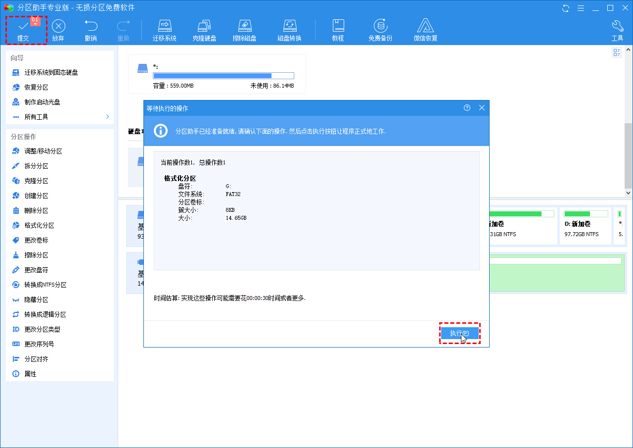This screenshot has width=633, height=448.
Task: Open 免费备份 free backup feature
Action: click(380, 29)
